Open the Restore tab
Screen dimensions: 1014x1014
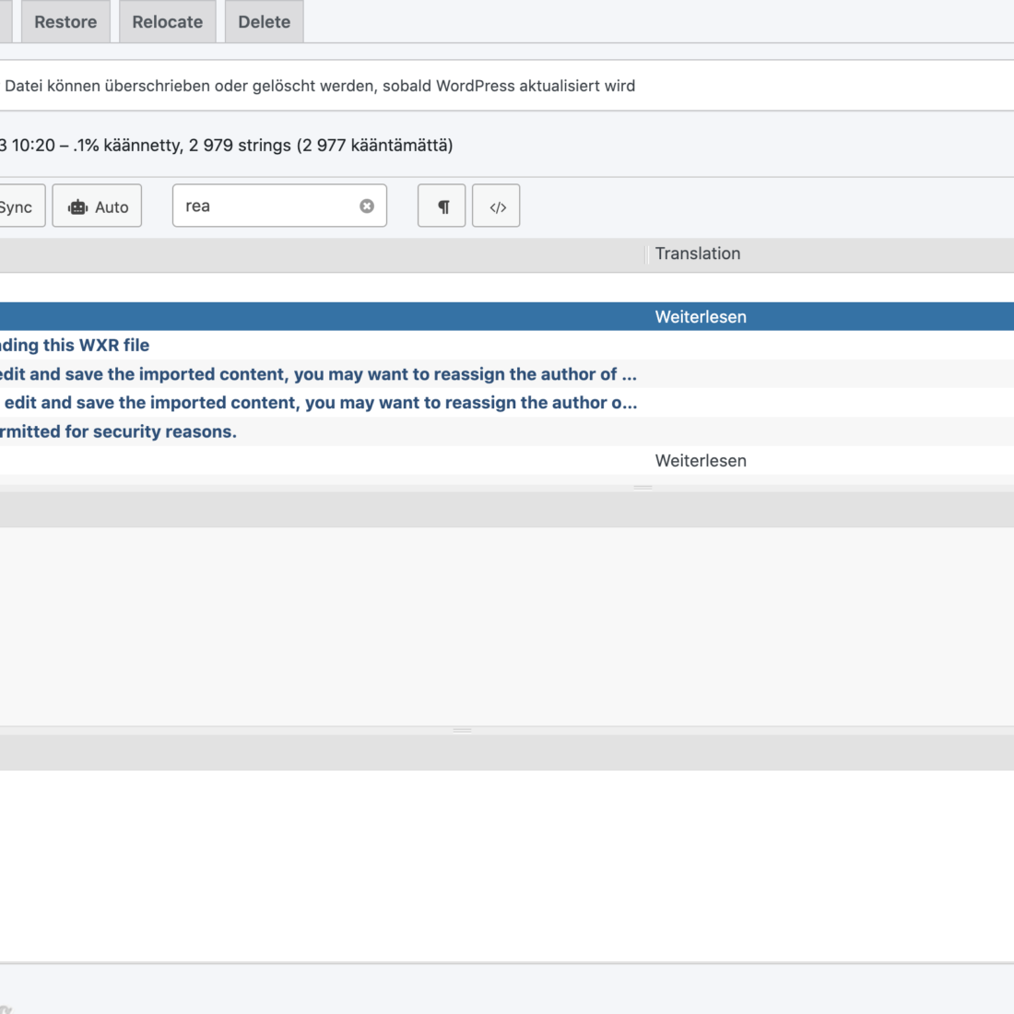click(65, 22)
